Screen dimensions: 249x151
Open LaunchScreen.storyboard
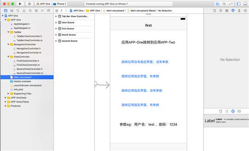tap(28, 85)
